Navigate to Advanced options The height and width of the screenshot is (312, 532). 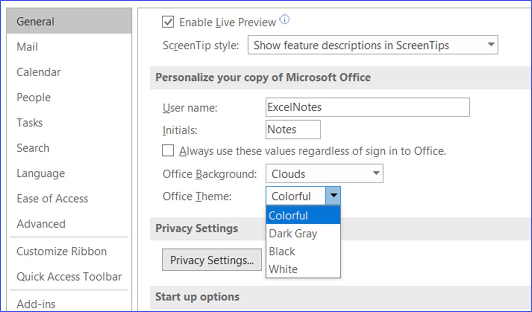(x=41, y=224)
